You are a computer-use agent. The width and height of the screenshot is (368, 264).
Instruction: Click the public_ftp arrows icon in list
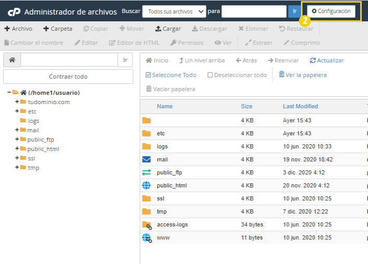[147, 172]
